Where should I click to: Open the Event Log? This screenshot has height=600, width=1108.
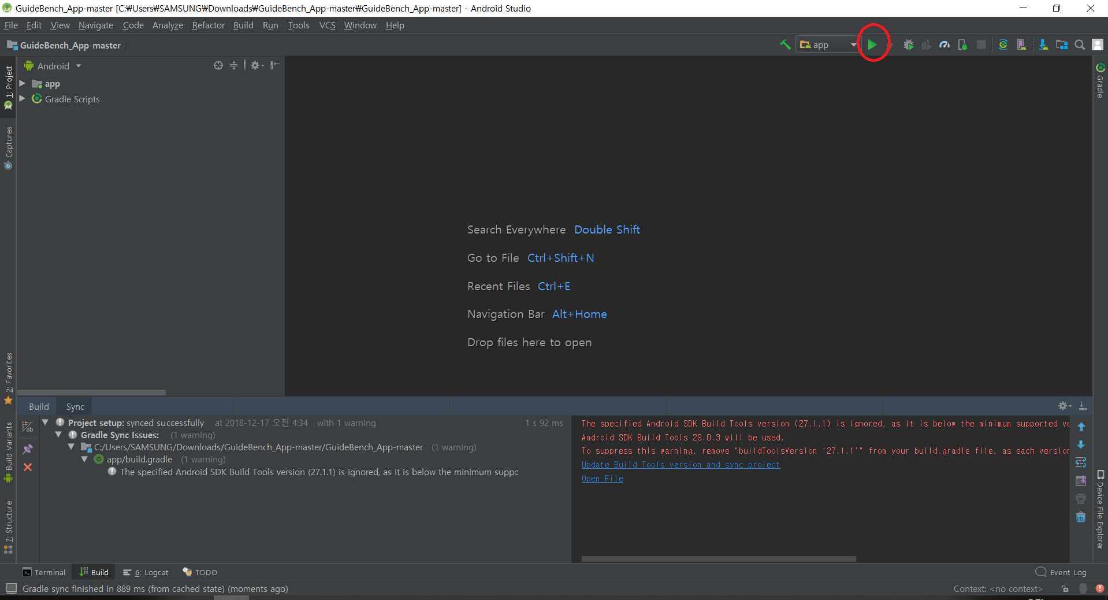click(1066, 572)
